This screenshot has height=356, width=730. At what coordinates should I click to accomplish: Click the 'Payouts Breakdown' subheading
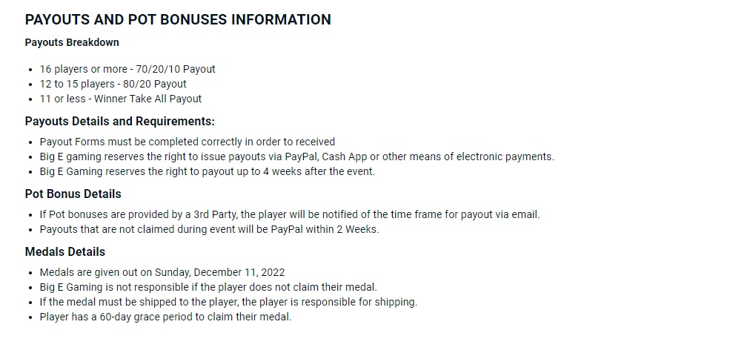(x=72, y=42)
